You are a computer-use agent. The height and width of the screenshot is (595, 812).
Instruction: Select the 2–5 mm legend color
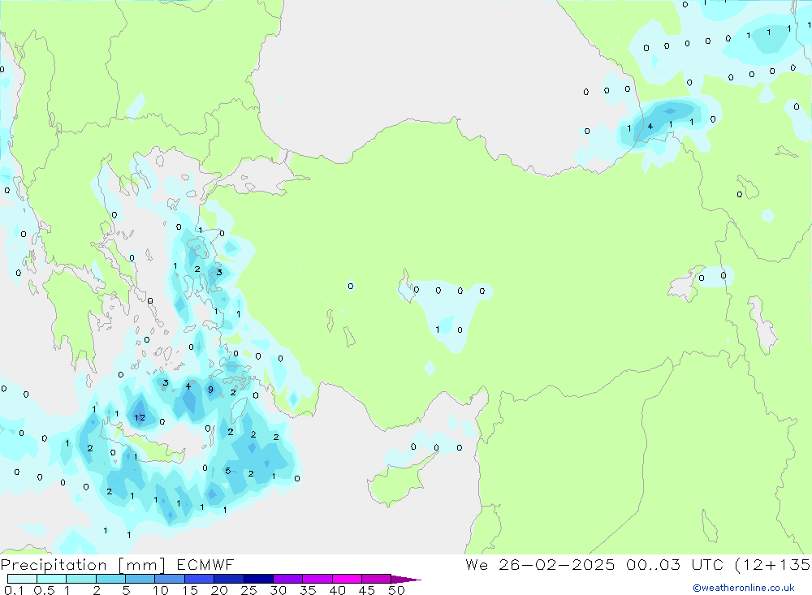pos(110,579)
